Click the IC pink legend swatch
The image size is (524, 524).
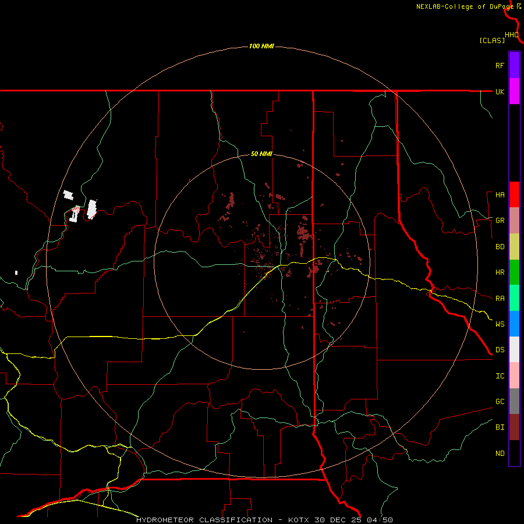[514, 376]
